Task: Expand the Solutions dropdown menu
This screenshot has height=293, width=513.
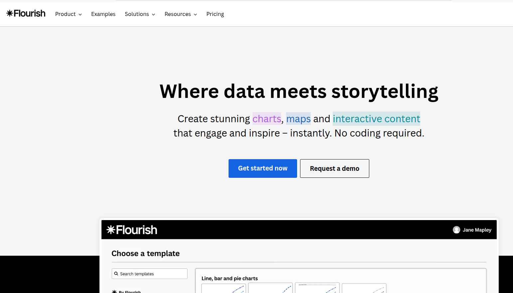Action: coord(140,14)
